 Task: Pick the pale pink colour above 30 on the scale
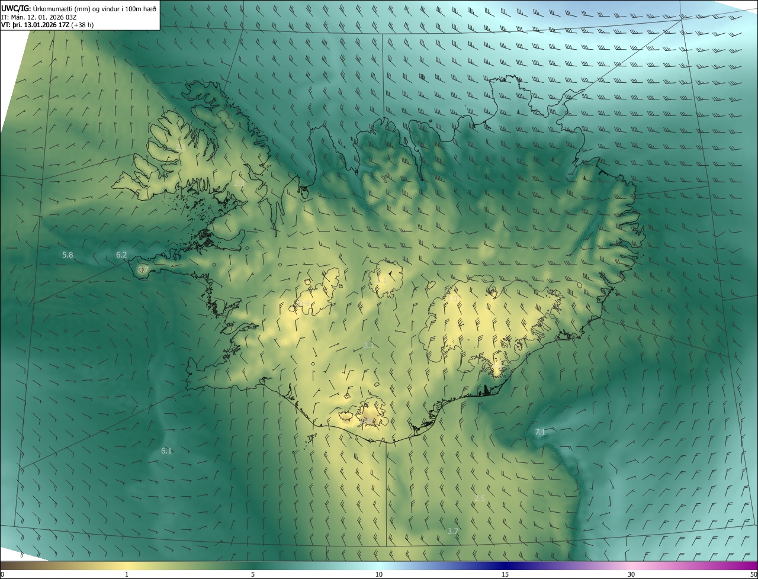point(631,565)
